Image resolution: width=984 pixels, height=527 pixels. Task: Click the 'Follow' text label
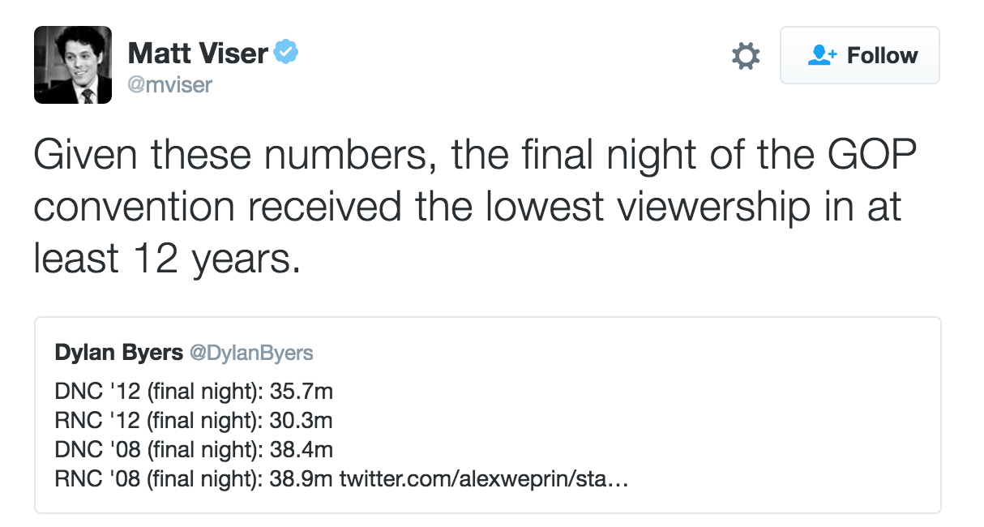[883, 55]
